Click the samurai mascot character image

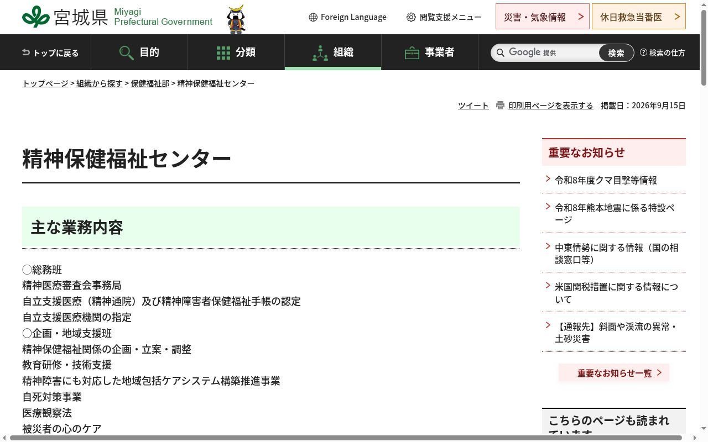(236, 19)
